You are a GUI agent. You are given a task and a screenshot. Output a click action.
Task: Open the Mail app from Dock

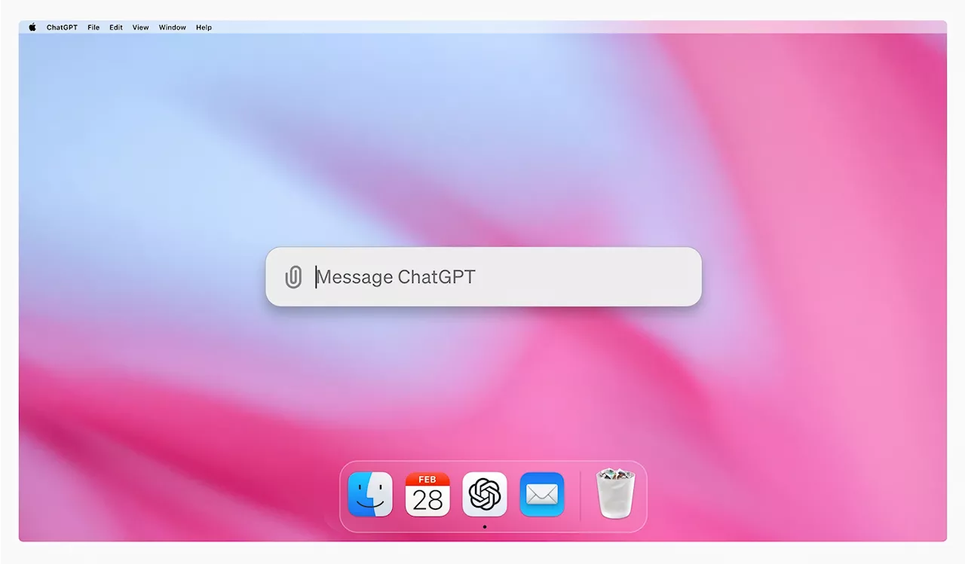[x=542, y=495]
